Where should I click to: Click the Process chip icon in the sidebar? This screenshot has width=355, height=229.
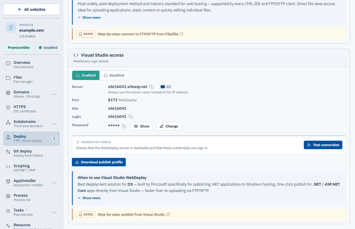pos(8,196)
